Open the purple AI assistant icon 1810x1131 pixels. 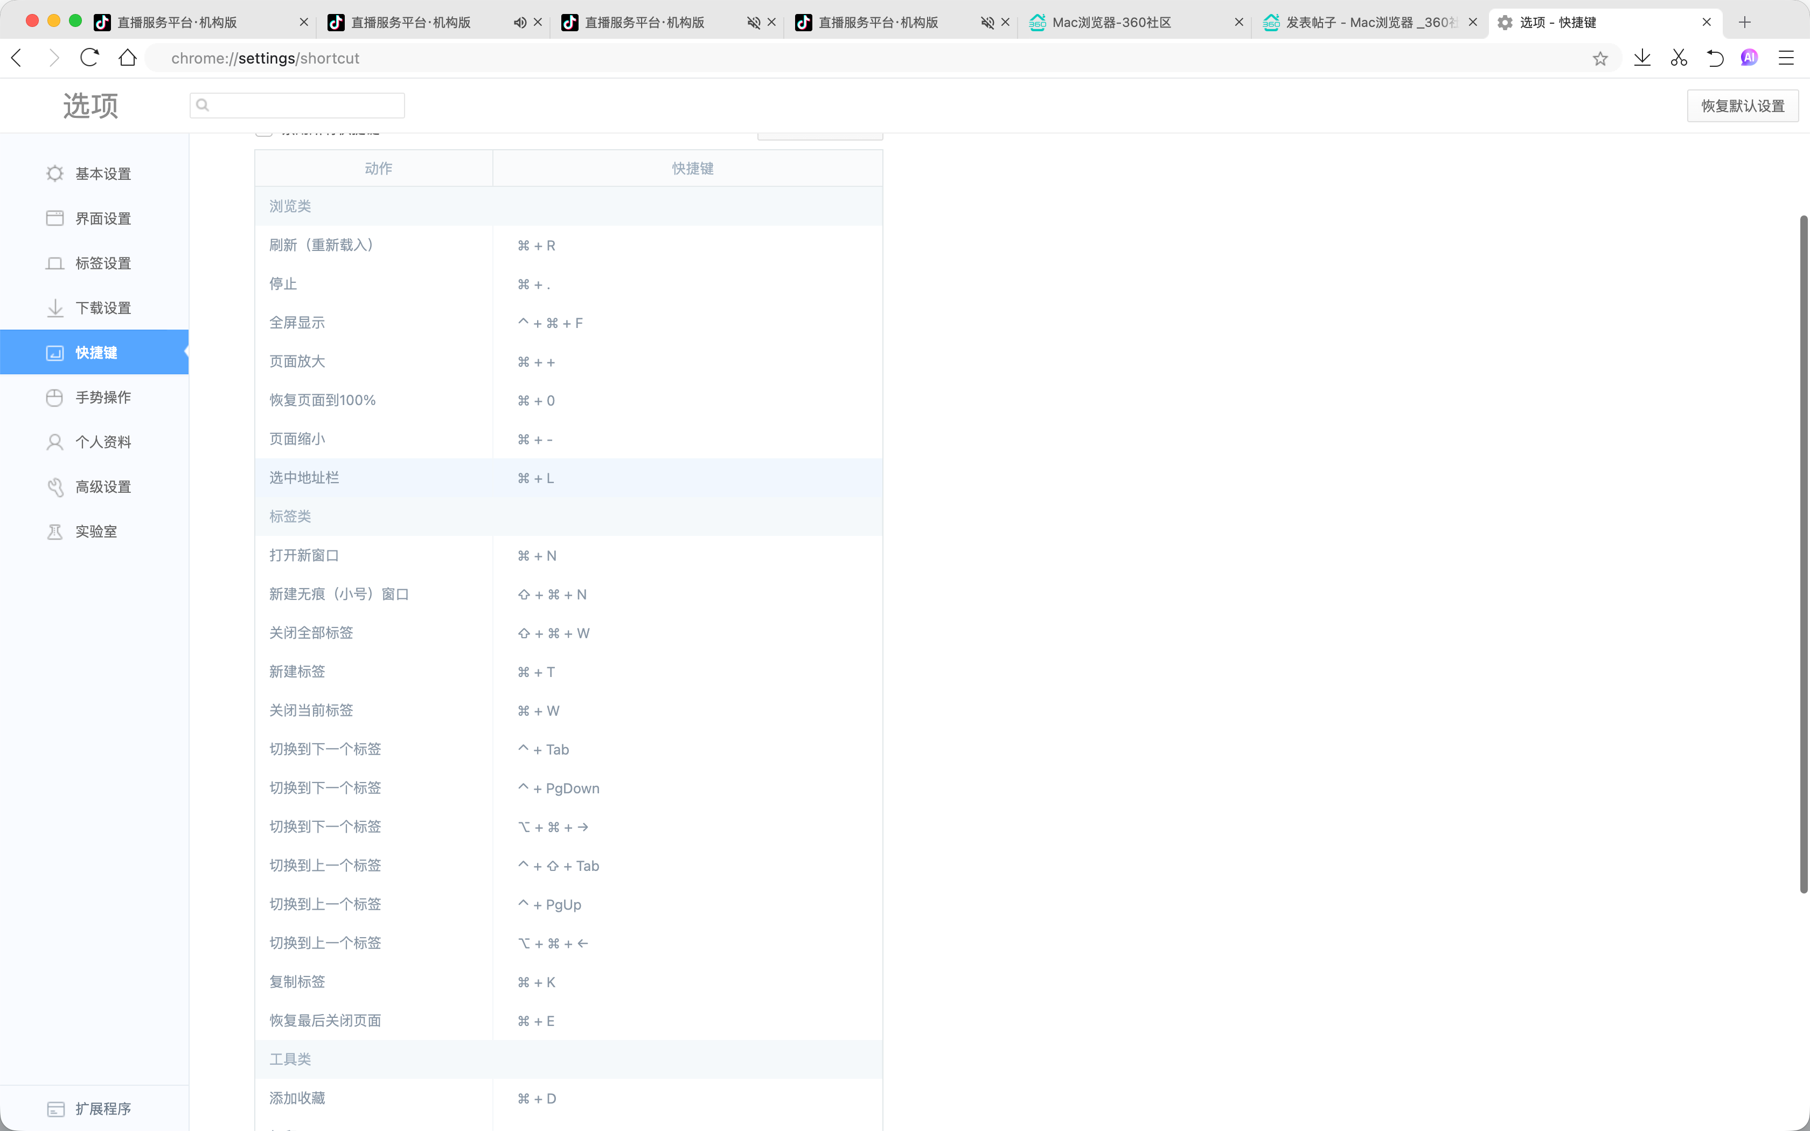click(1750, 58)
